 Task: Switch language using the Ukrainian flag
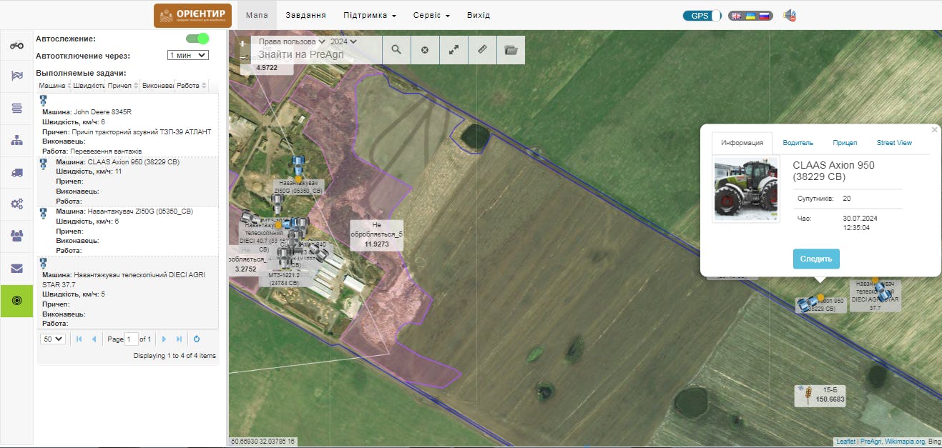tap(750, 16)
